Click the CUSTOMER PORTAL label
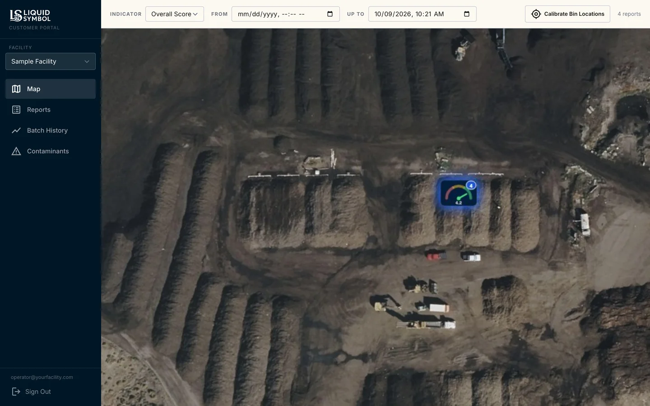Screen dimensions: 650x406 (x=34, y=28)
